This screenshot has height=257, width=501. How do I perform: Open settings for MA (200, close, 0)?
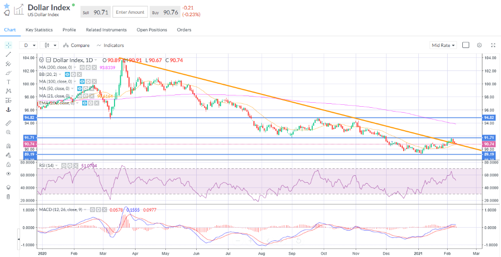pyautogui.click(x=88, y=68)
